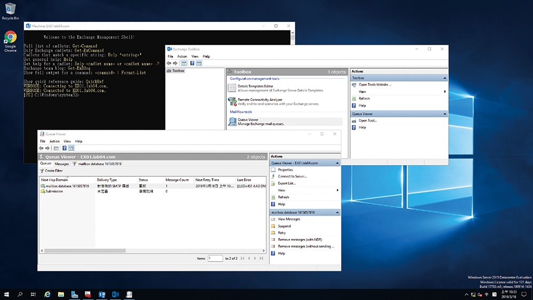Click blue Help icon in Queue Viewer toolbar
Image resolution: width=533 pixels, height=300 pixels.
[64, 148]
